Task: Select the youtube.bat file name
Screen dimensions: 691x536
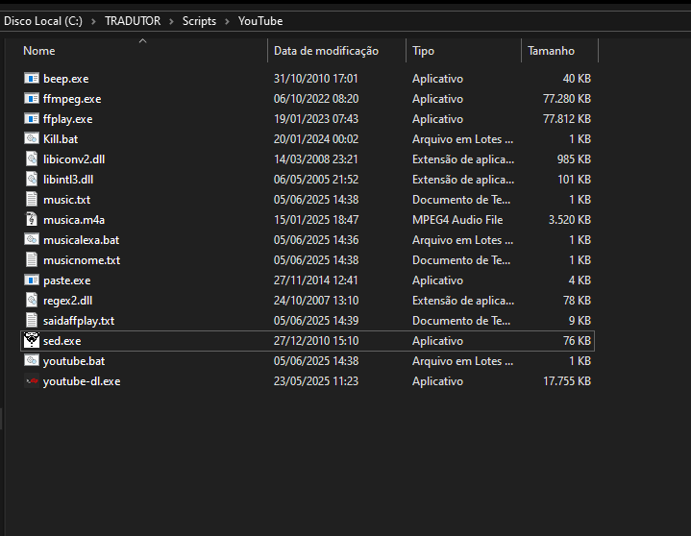Action: pyautogui.click(x=74, y=361)
